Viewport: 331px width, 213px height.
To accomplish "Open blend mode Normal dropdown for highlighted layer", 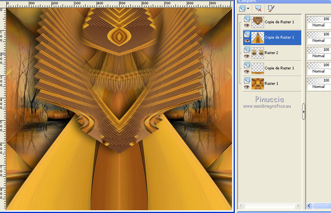I will tap(319, 41).
